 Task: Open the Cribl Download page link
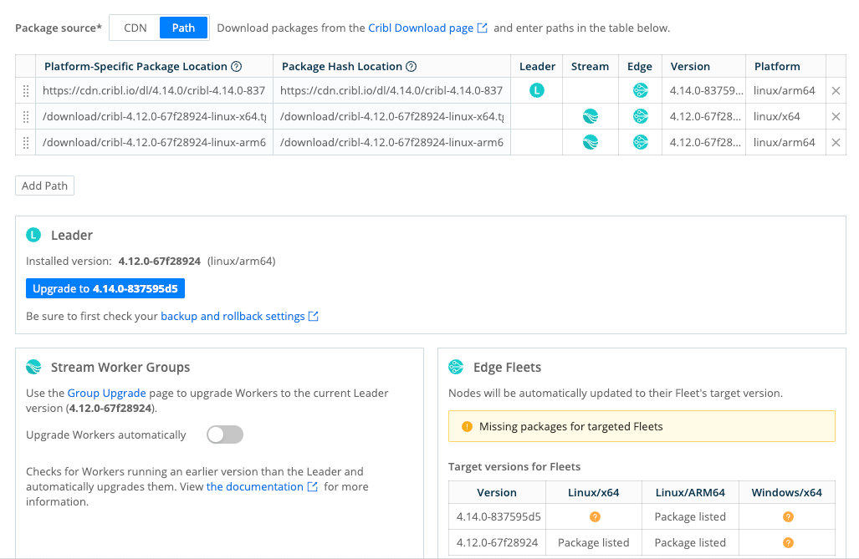(x=421, y=28)
